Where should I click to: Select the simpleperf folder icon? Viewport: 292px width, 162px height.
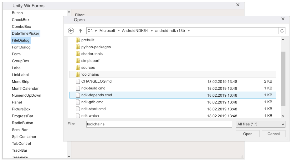click(78, 61)
